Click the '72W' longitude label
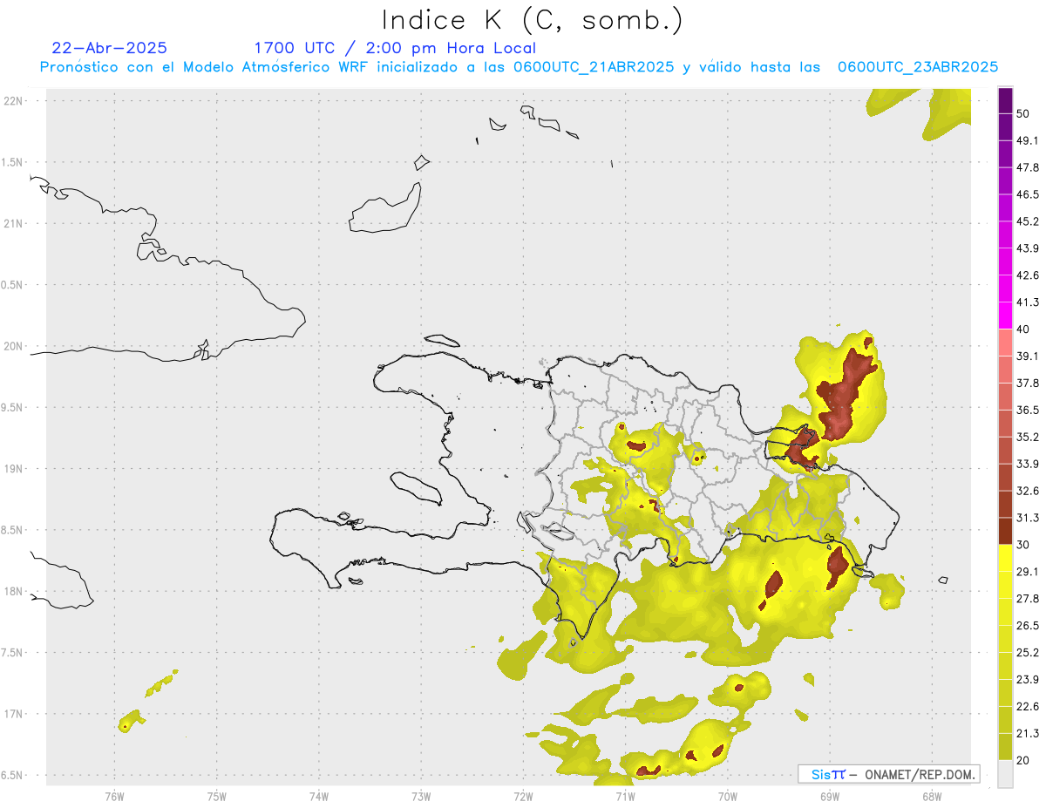The width and height of the screenshot is (1046, 808). 523,797
